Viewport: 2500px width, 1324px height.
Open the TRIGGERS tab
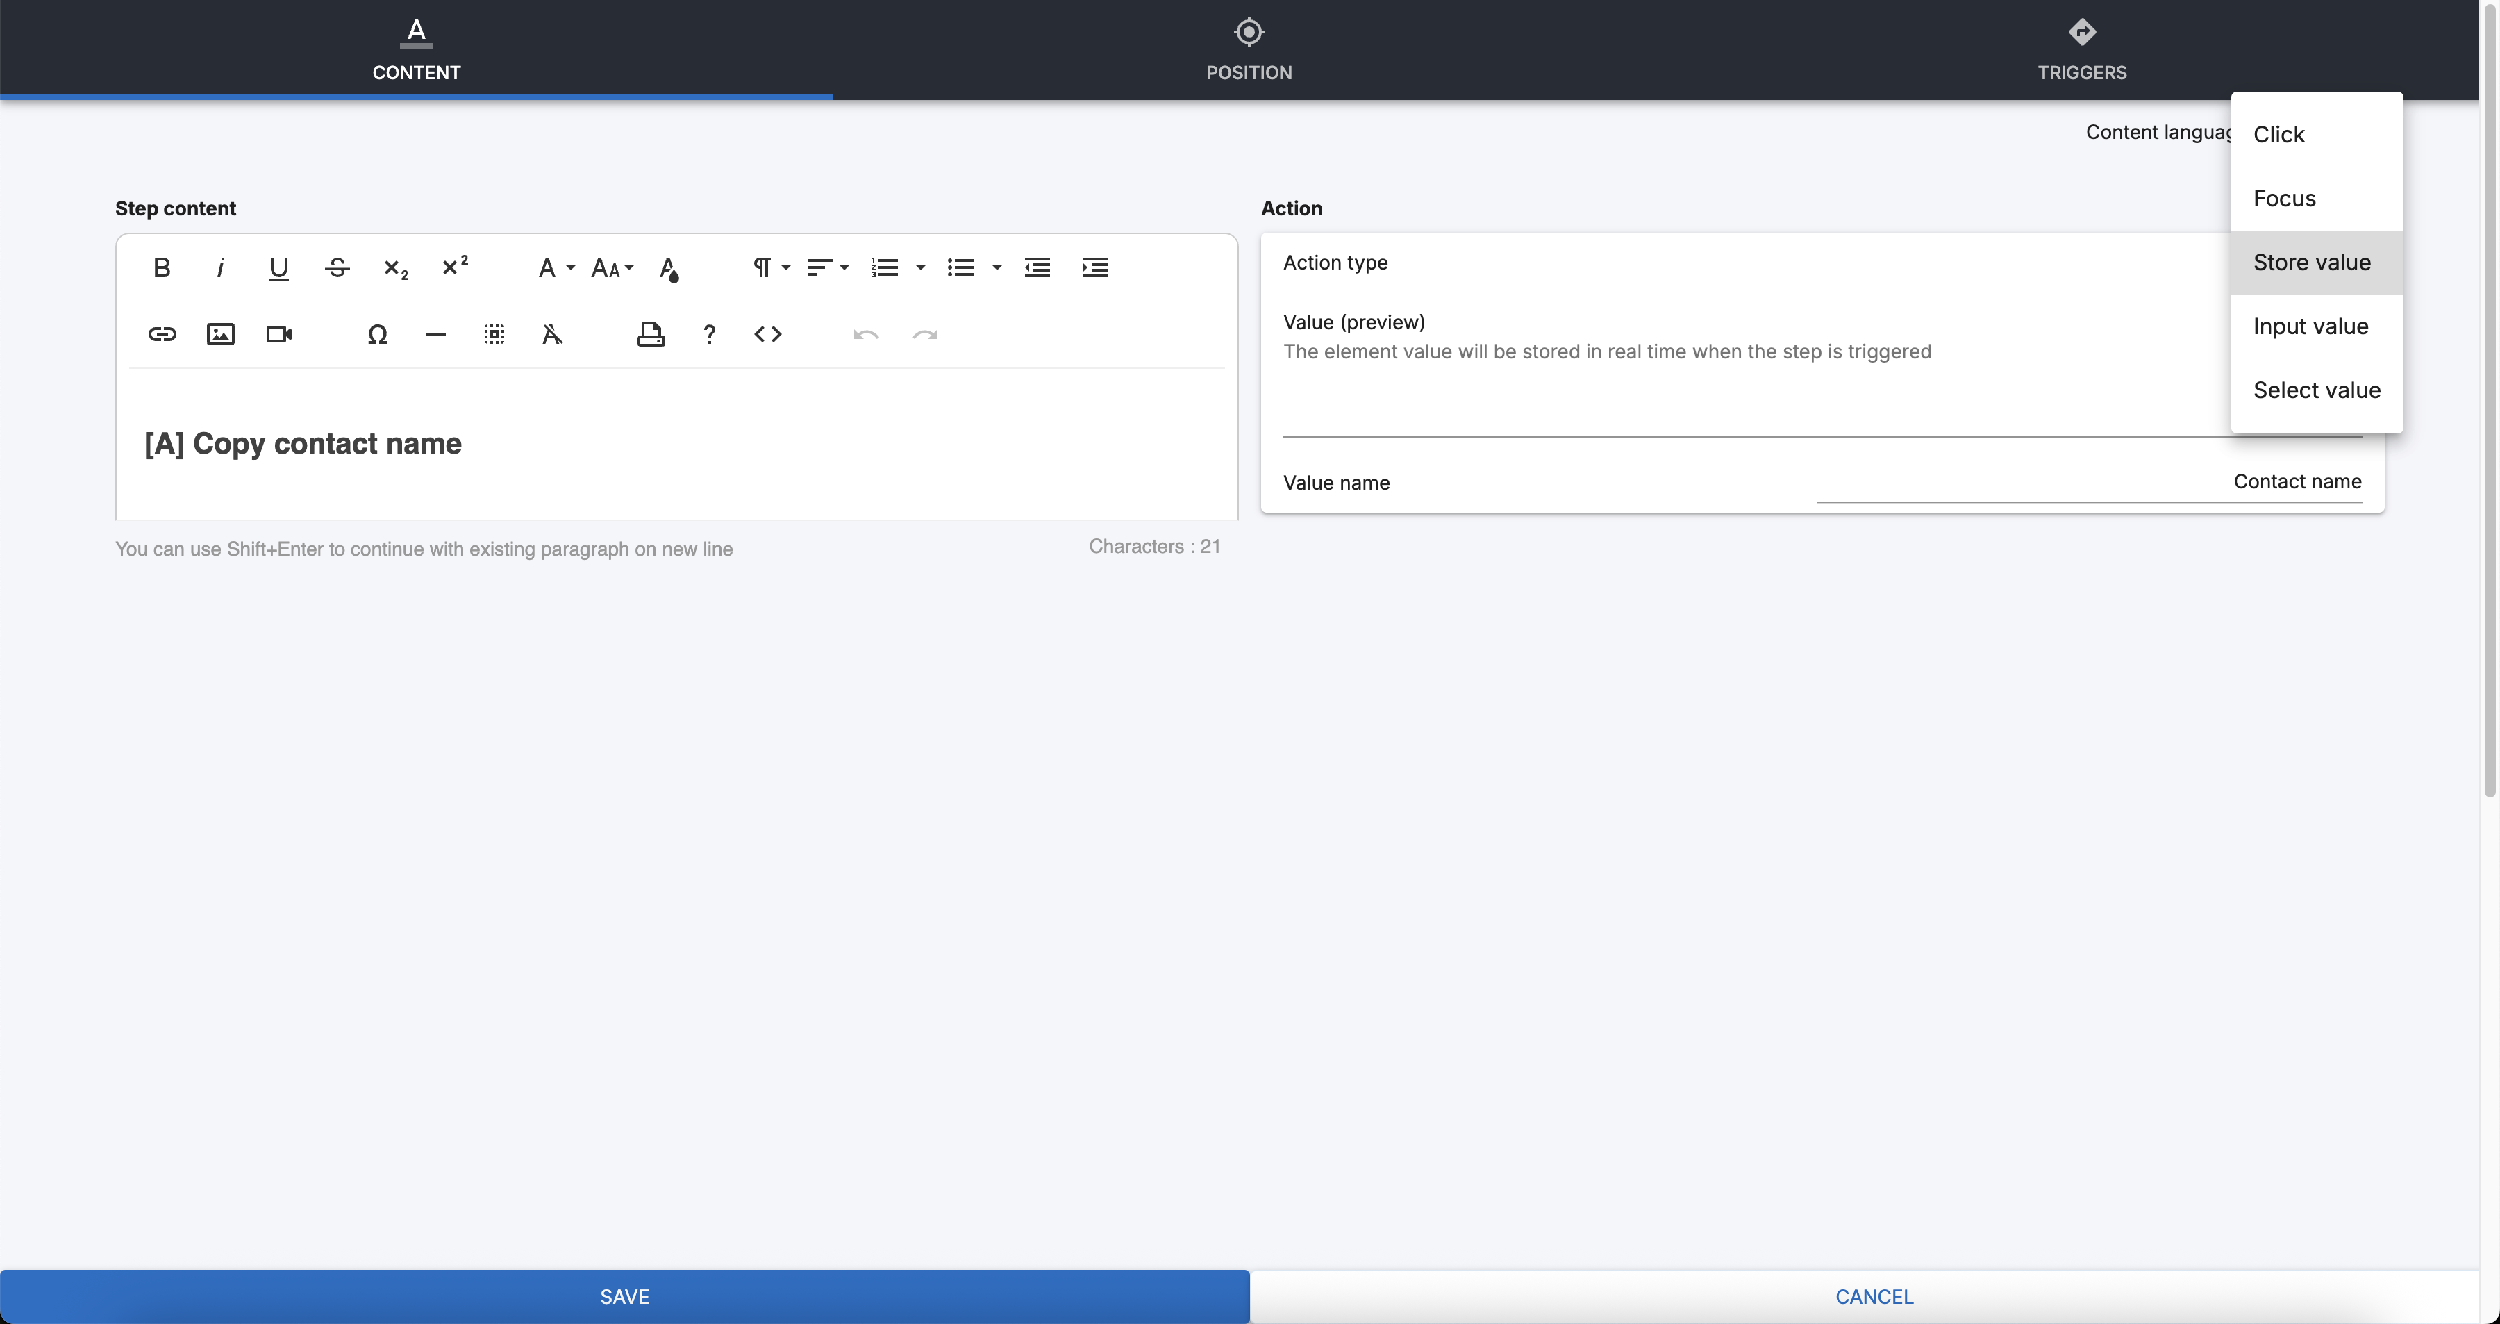click(x=2082, y=49)
